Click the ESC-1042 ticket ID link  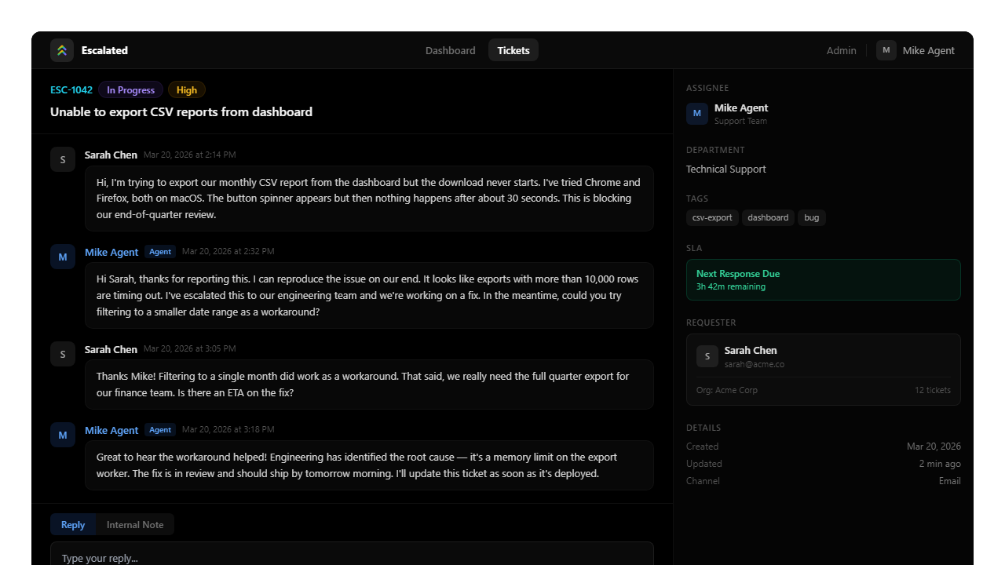click(x=71, y=90)
